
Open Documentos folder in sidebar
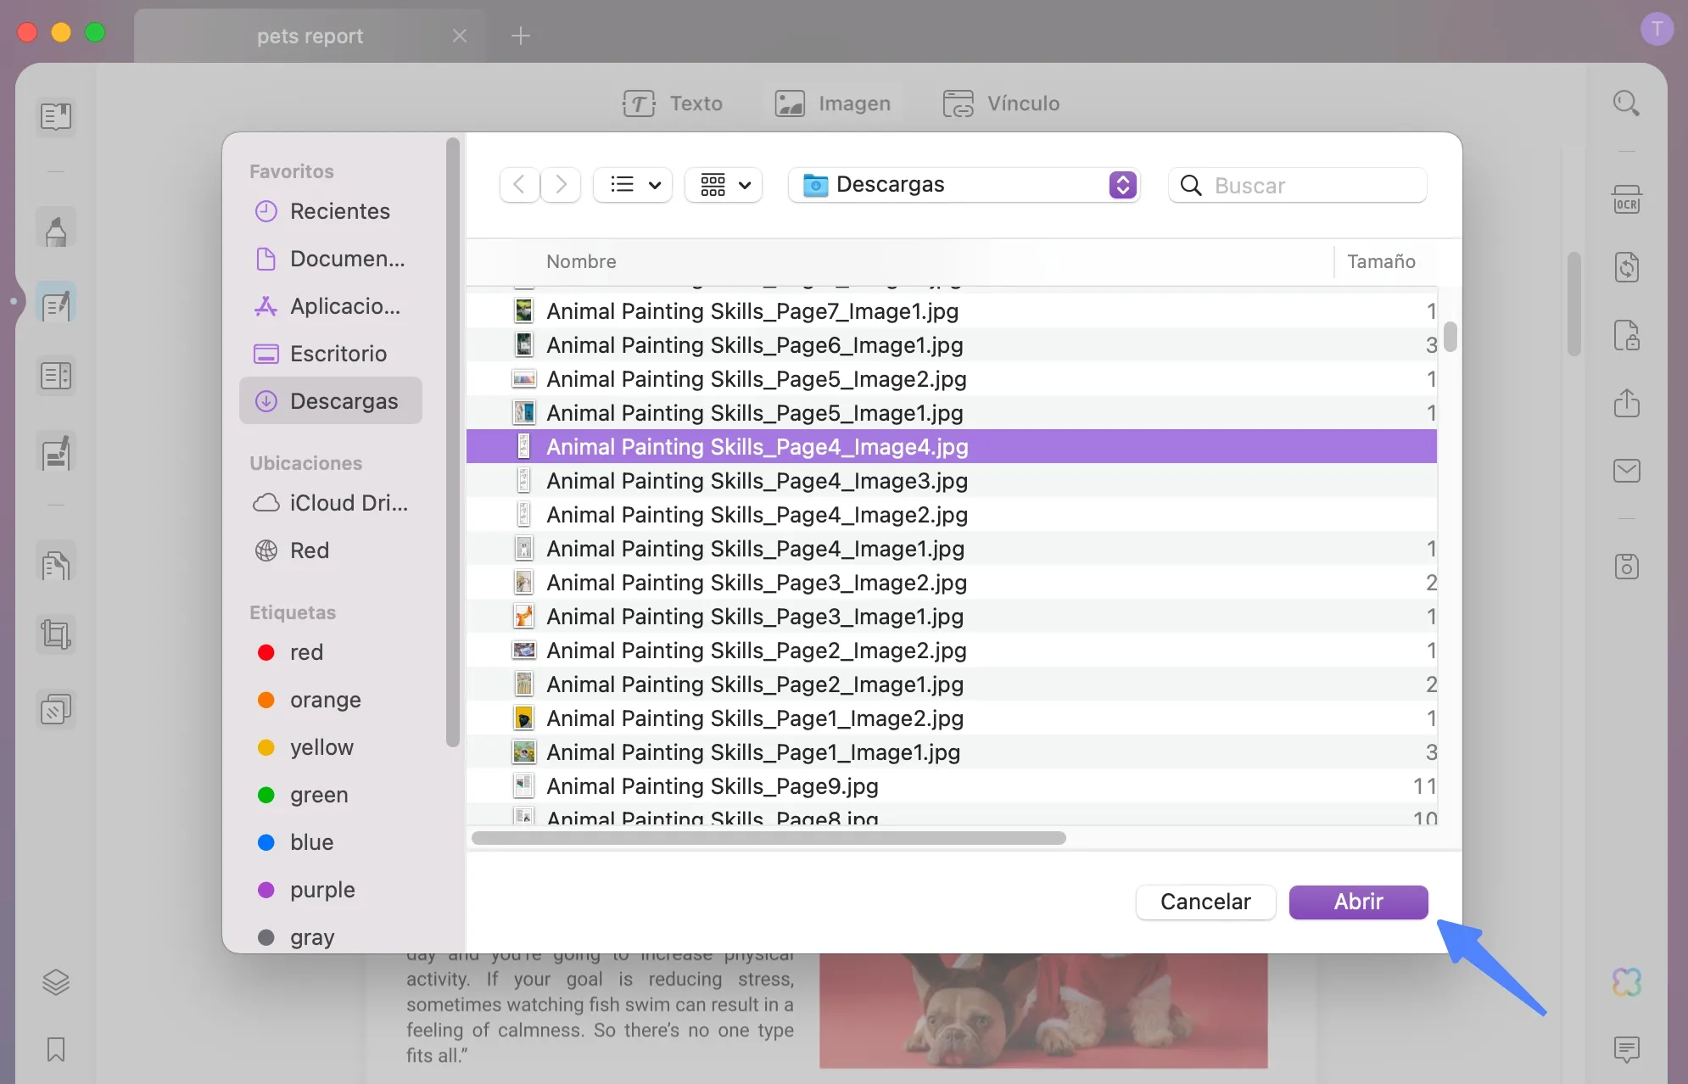tap(331, 259)
